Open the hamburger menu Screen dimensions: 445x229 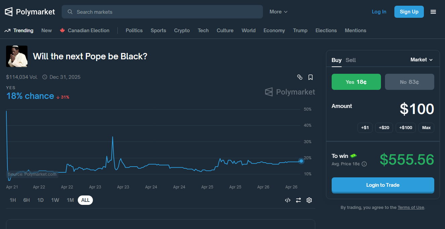(433, 12)
